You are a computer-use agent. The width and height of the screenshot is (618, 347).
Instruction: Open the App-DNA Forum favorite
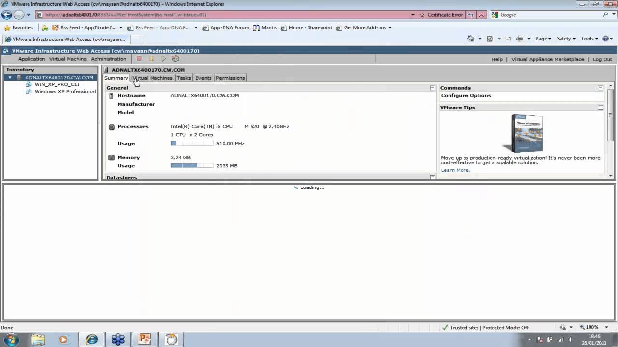coord(225,27)
